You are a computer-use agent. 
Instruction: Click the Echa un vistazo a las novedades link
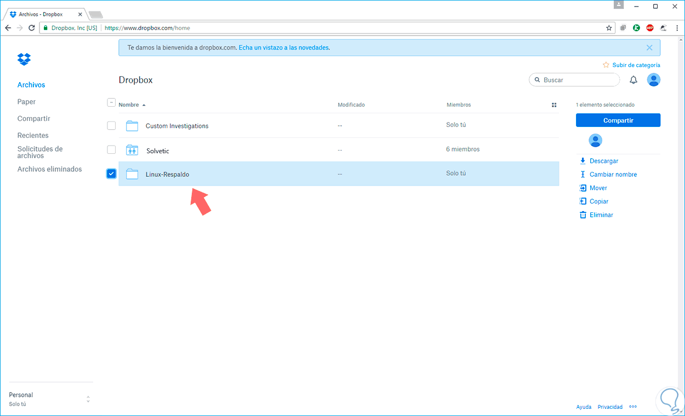pyautogui.click(x=284, y=48)
